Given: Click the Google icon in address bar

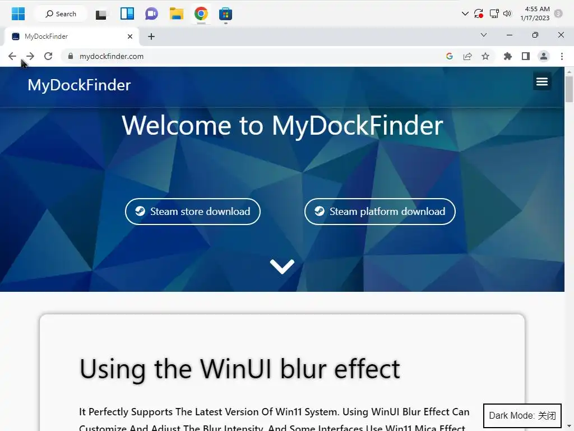Looking at the screenshot, I should tap(450, 56).
